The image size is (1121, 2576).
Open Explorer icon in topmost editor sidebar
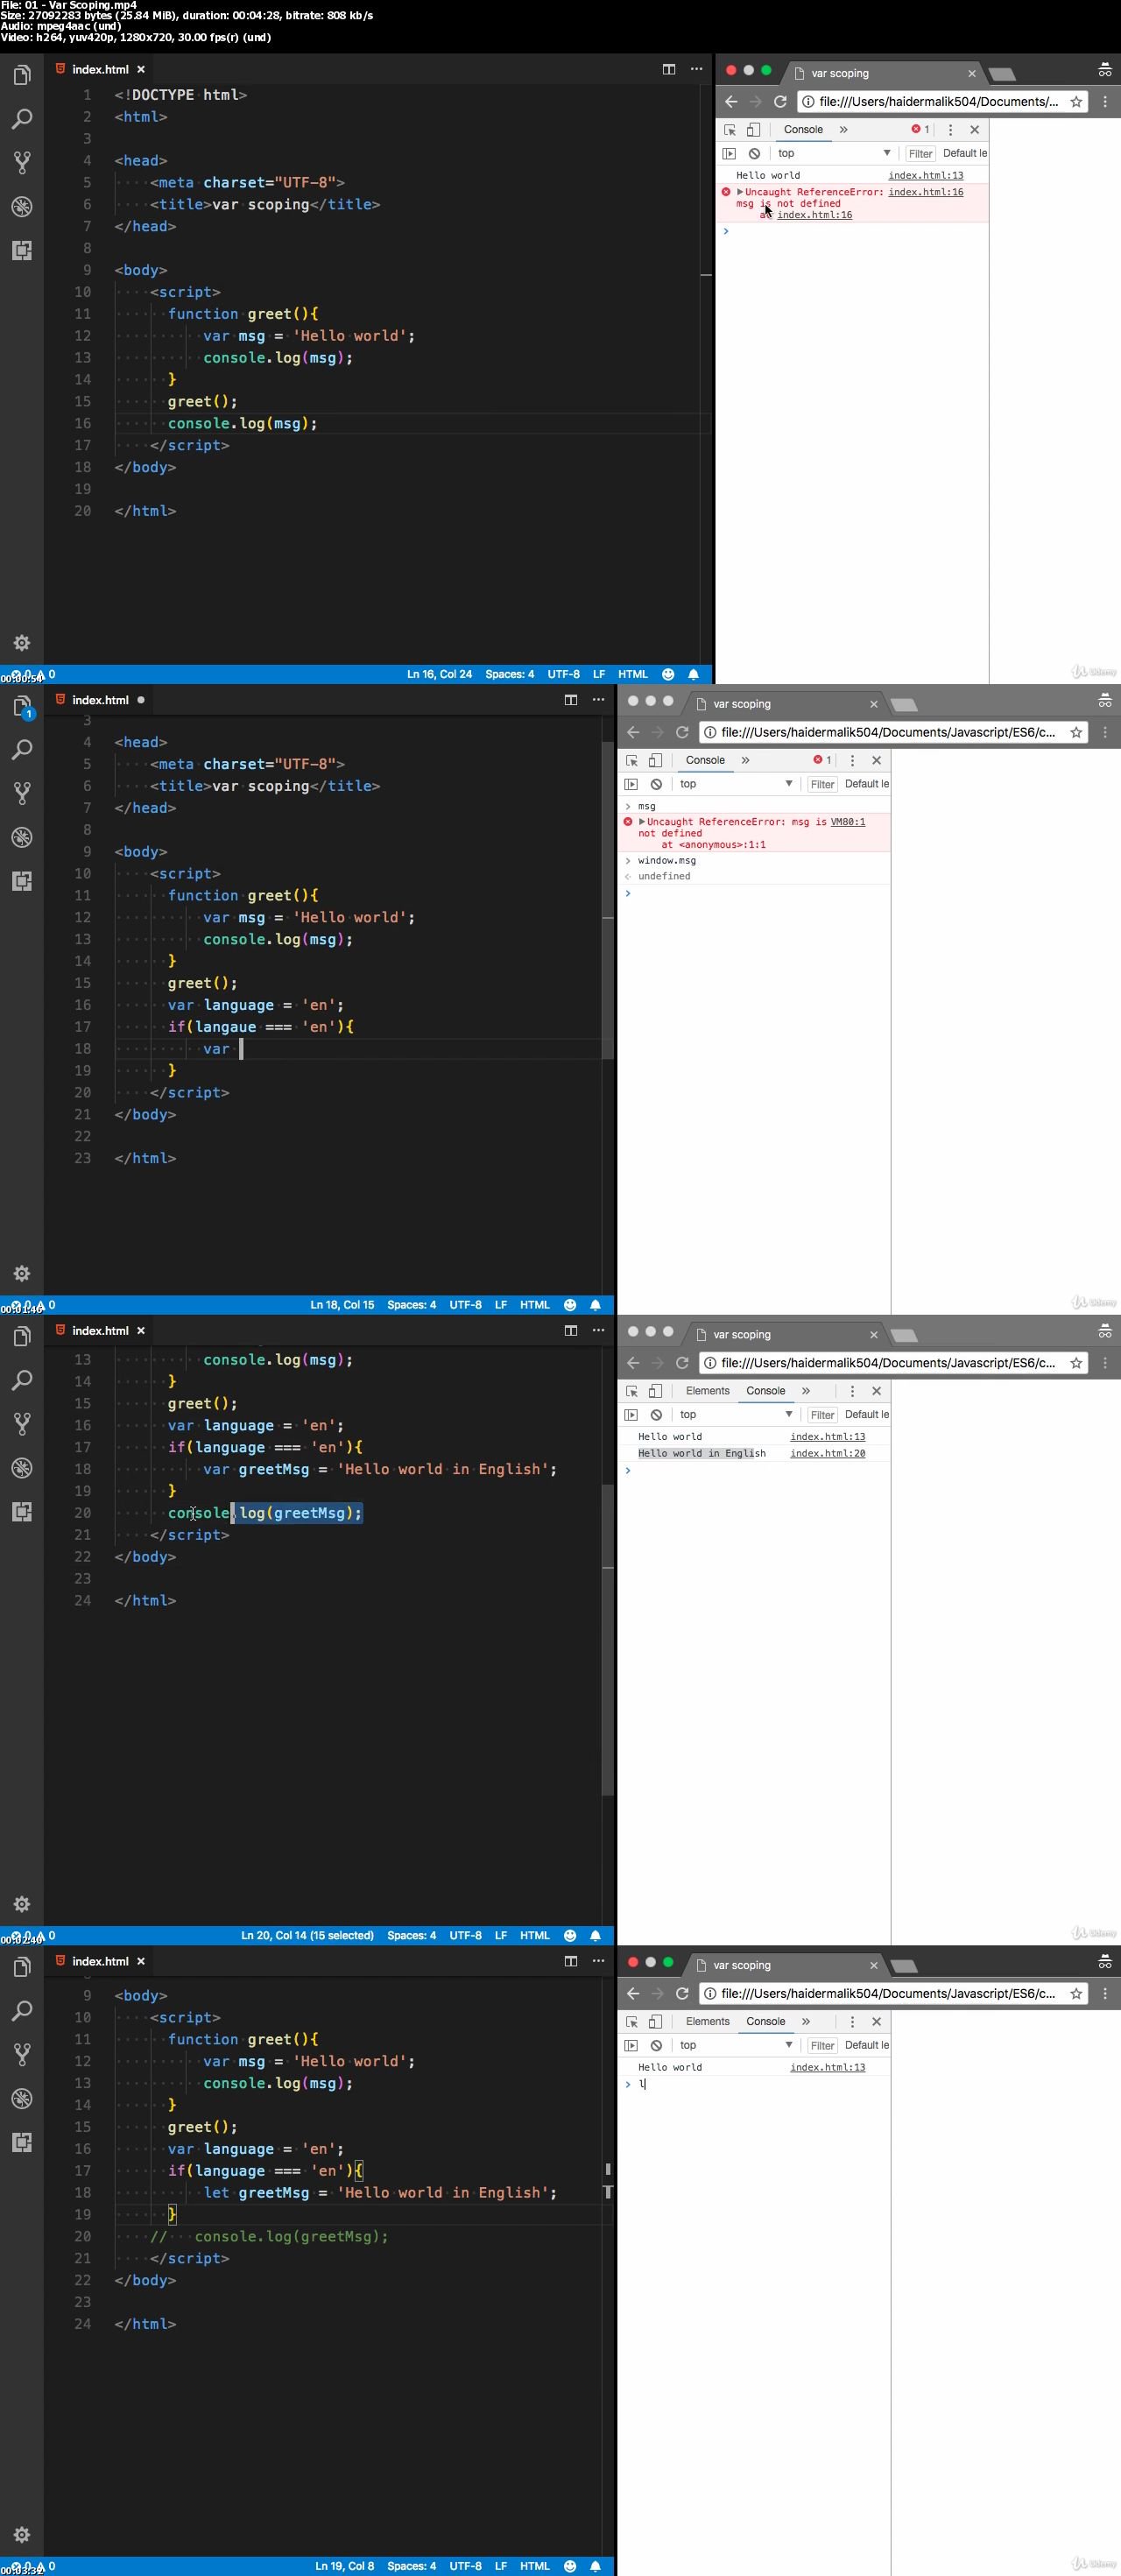click(x=21, y=76)
